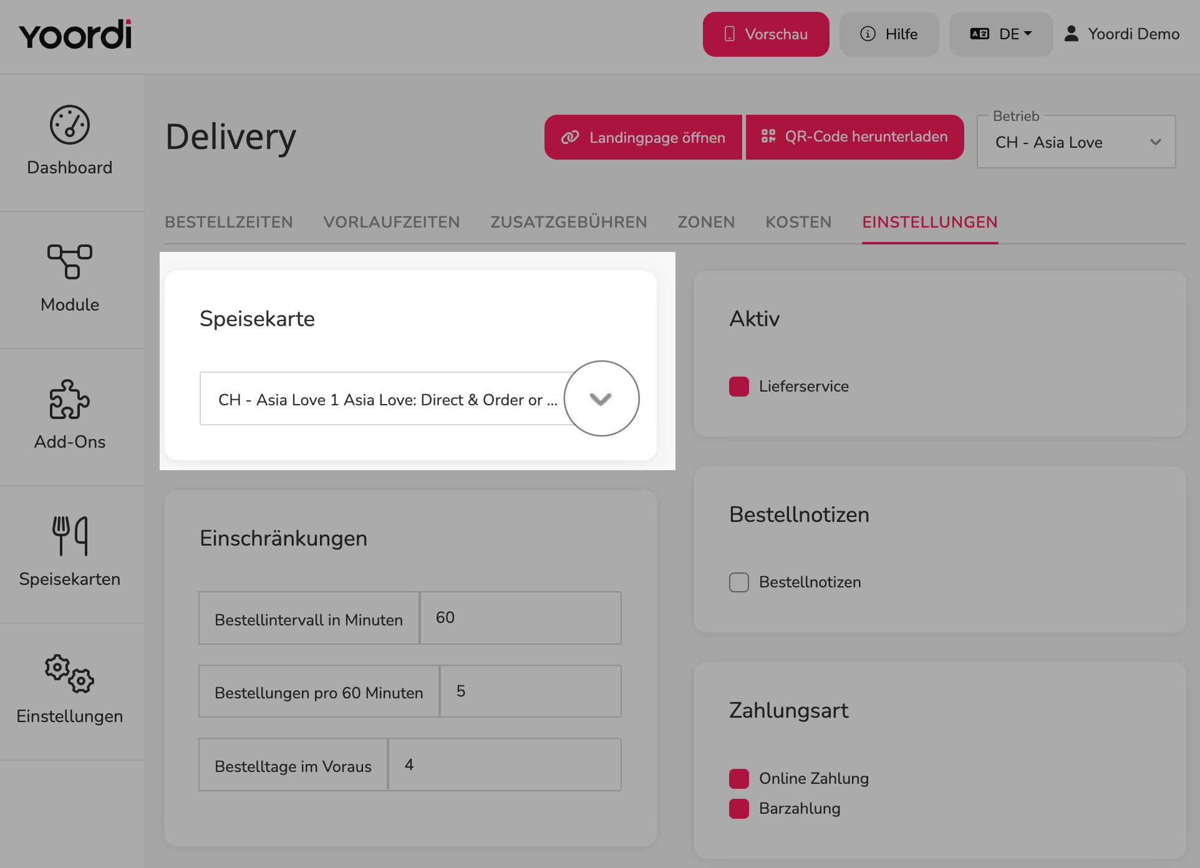Expand the Speisekarte dropdown chevron
The height and width of the screenshot is (868, 1200).
coord(601,399)
